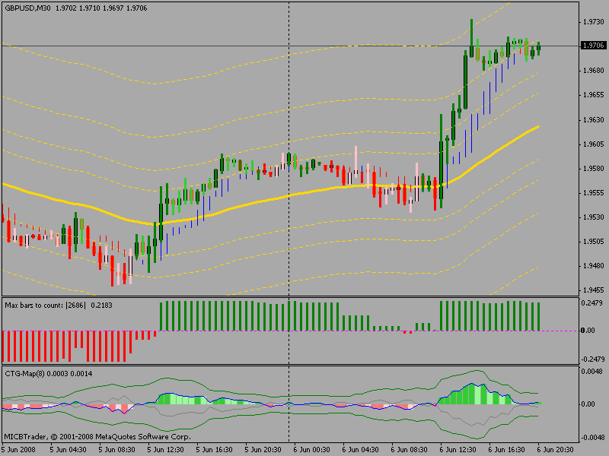
Task: Click the positive 0.2479 histogram scale value
Action: (592, 303)
